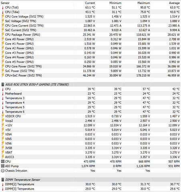The image size is (181, 192).
Task: Select the CPU+SoC Power (SVI2 TFN) row
Action: tap(90, 76)
